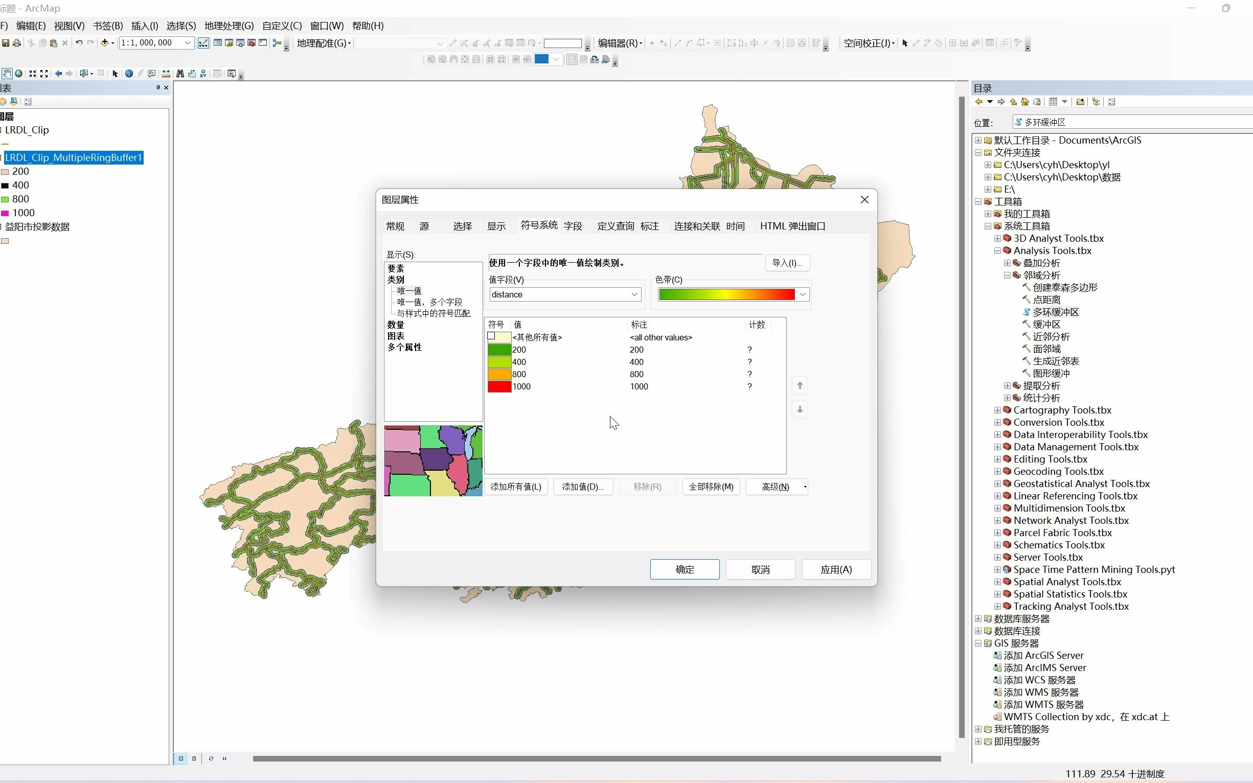This screenshot has height=783, width=1253.
Task: Click the Add Data button icon
Action: tap(105, 43)
